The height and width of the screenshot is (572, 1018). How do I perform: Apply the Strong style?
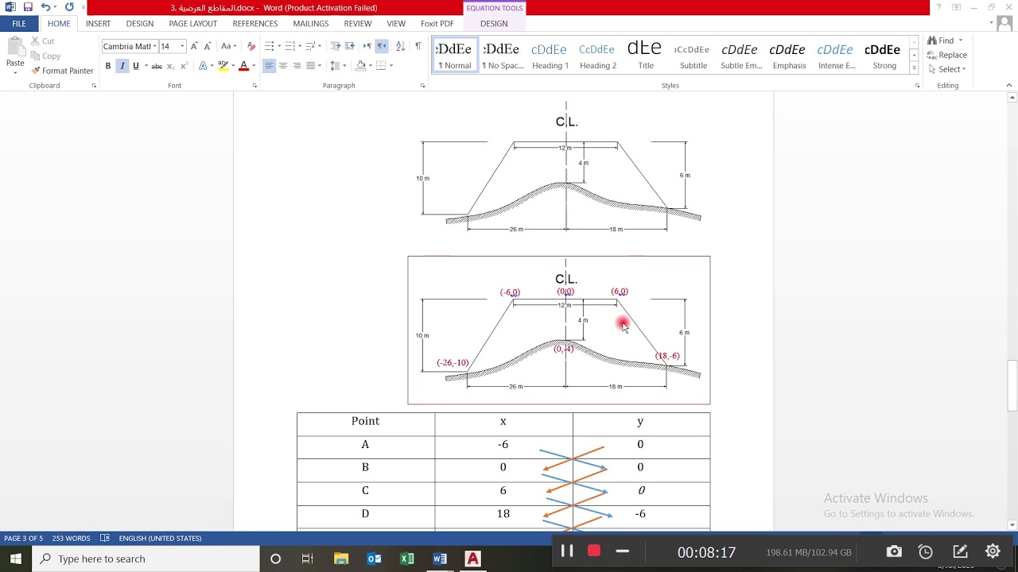coord(884,56)
